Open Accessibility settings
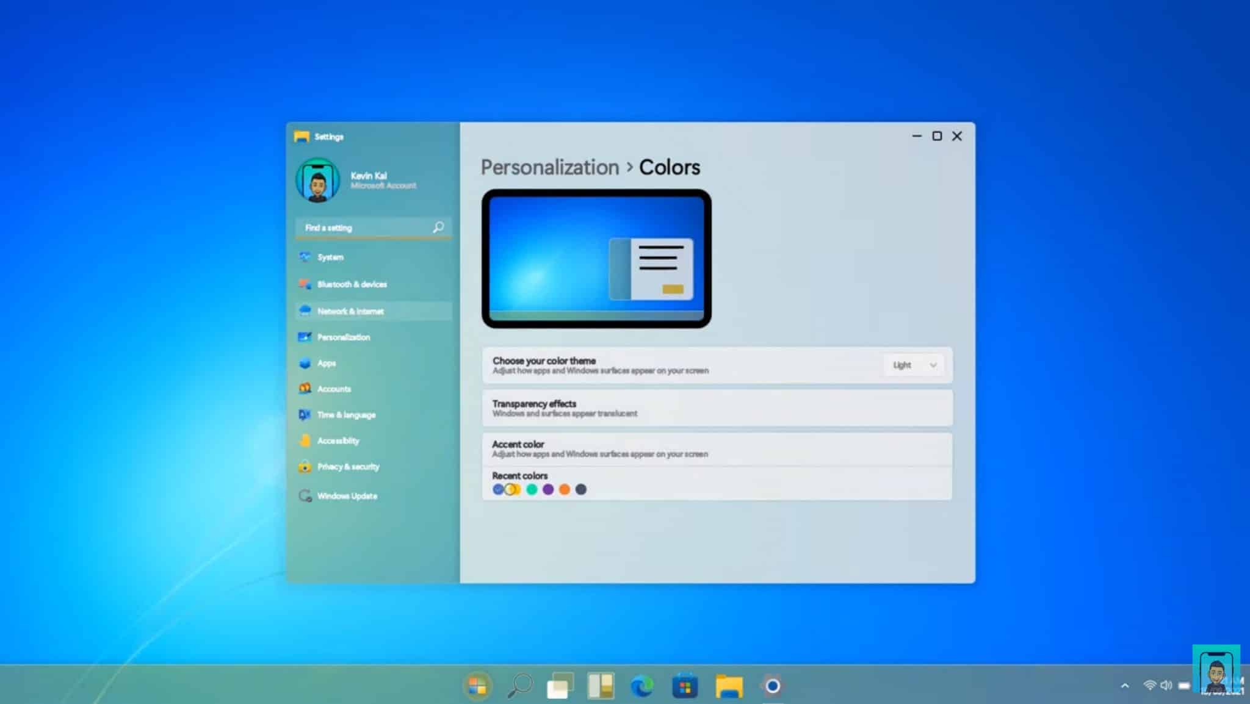 [x=338, y=440]
